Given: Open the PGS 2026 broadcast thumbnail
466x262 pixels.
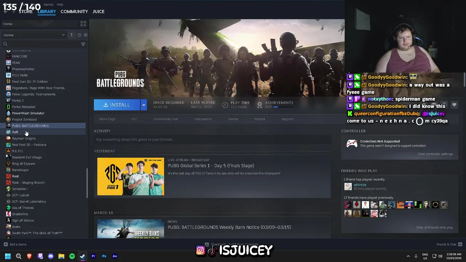Looking at the screenshot, I should pyautogui.click(x=131, y=176).
